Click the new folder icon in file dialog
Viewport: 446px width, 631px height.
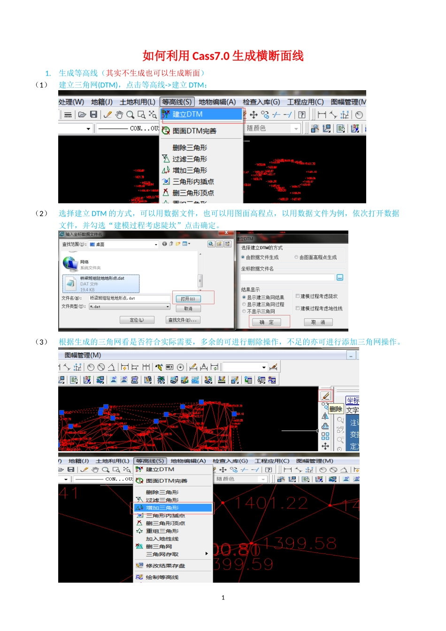point(178,244)
